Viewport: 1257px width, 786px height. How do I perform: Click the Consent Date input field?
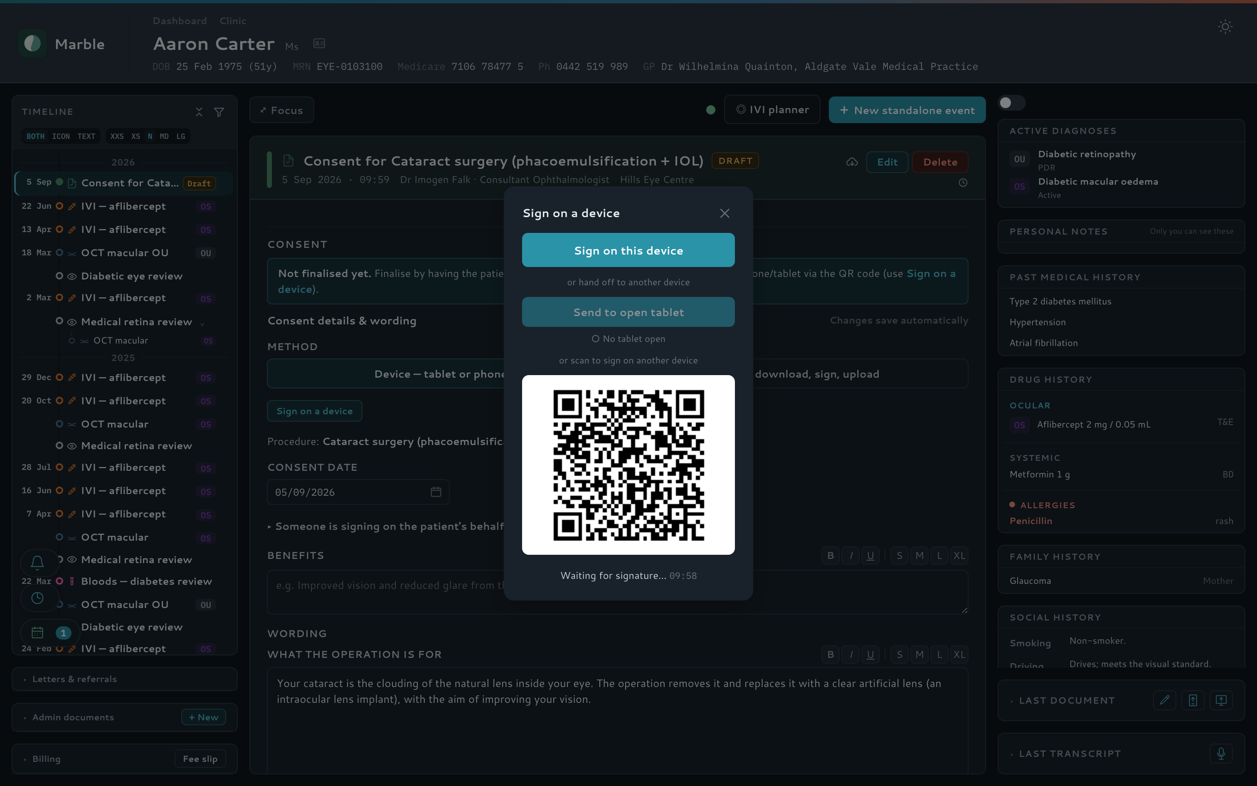tap(358, 492)
